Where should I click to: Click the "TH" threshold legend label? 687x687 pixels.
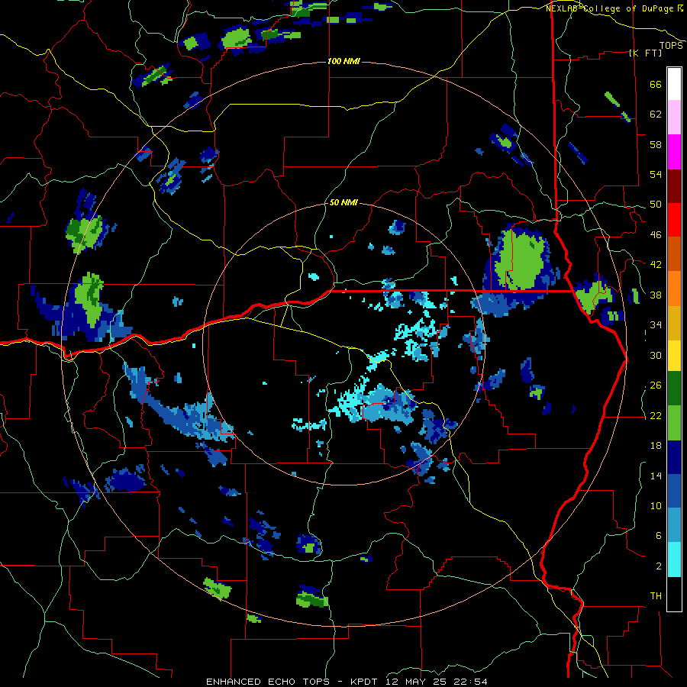pos(656,596)
